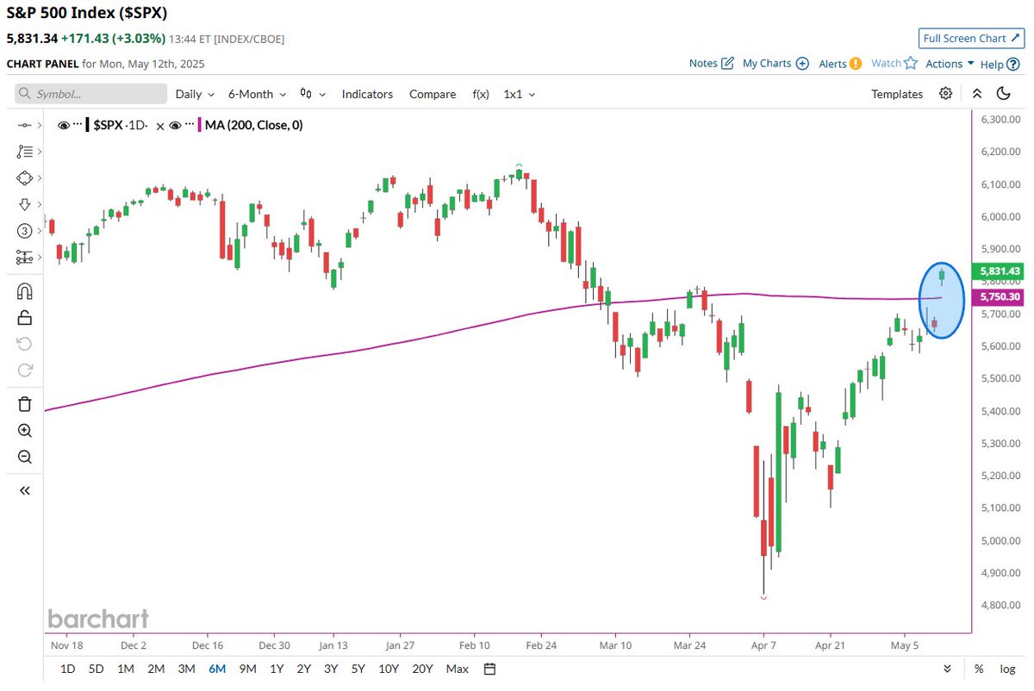Select the 5D range
This screenshot has height=691, width=1034.
(97, 669)
